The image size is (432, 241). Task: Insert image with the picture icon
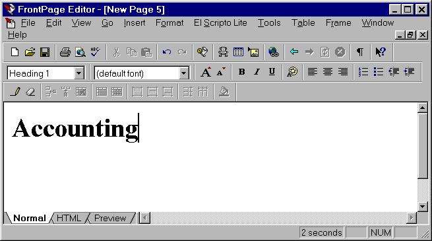pos(253,52)
